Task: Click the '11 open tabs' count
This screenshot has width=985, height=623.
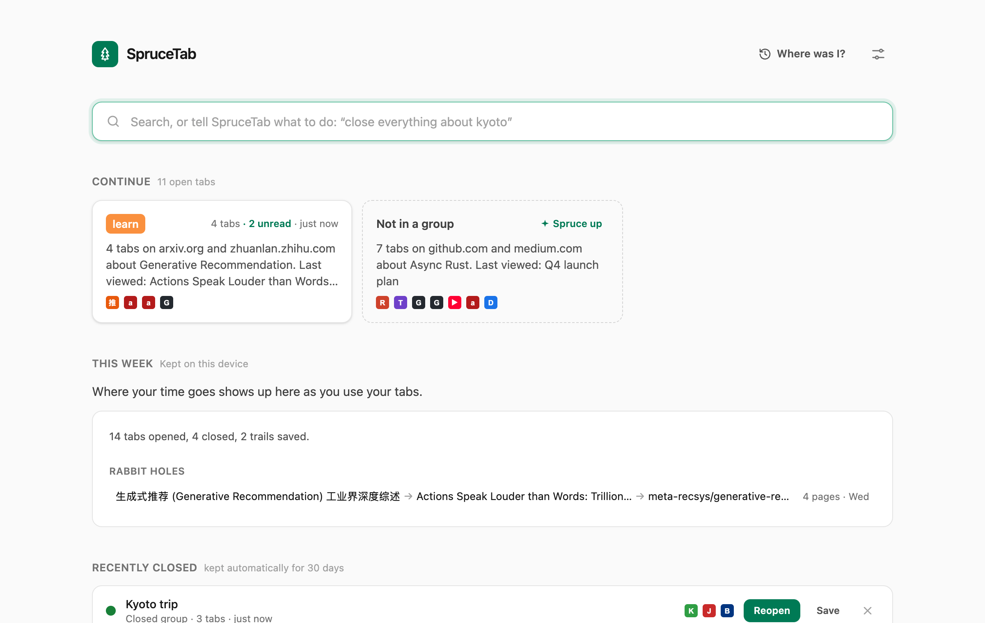Action: click(186, 182)
